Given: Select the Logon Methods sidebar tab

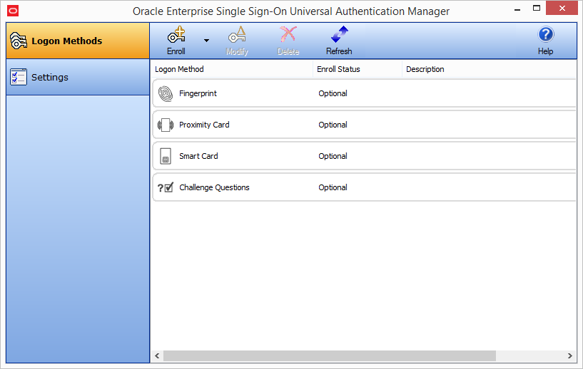Looking at the screenshot, I should 78,41.
